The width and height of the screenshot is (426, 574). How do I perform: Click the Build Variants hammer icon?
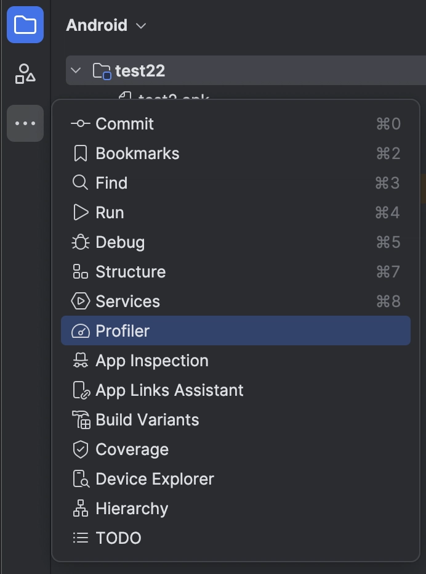click(x=81, y=420)
